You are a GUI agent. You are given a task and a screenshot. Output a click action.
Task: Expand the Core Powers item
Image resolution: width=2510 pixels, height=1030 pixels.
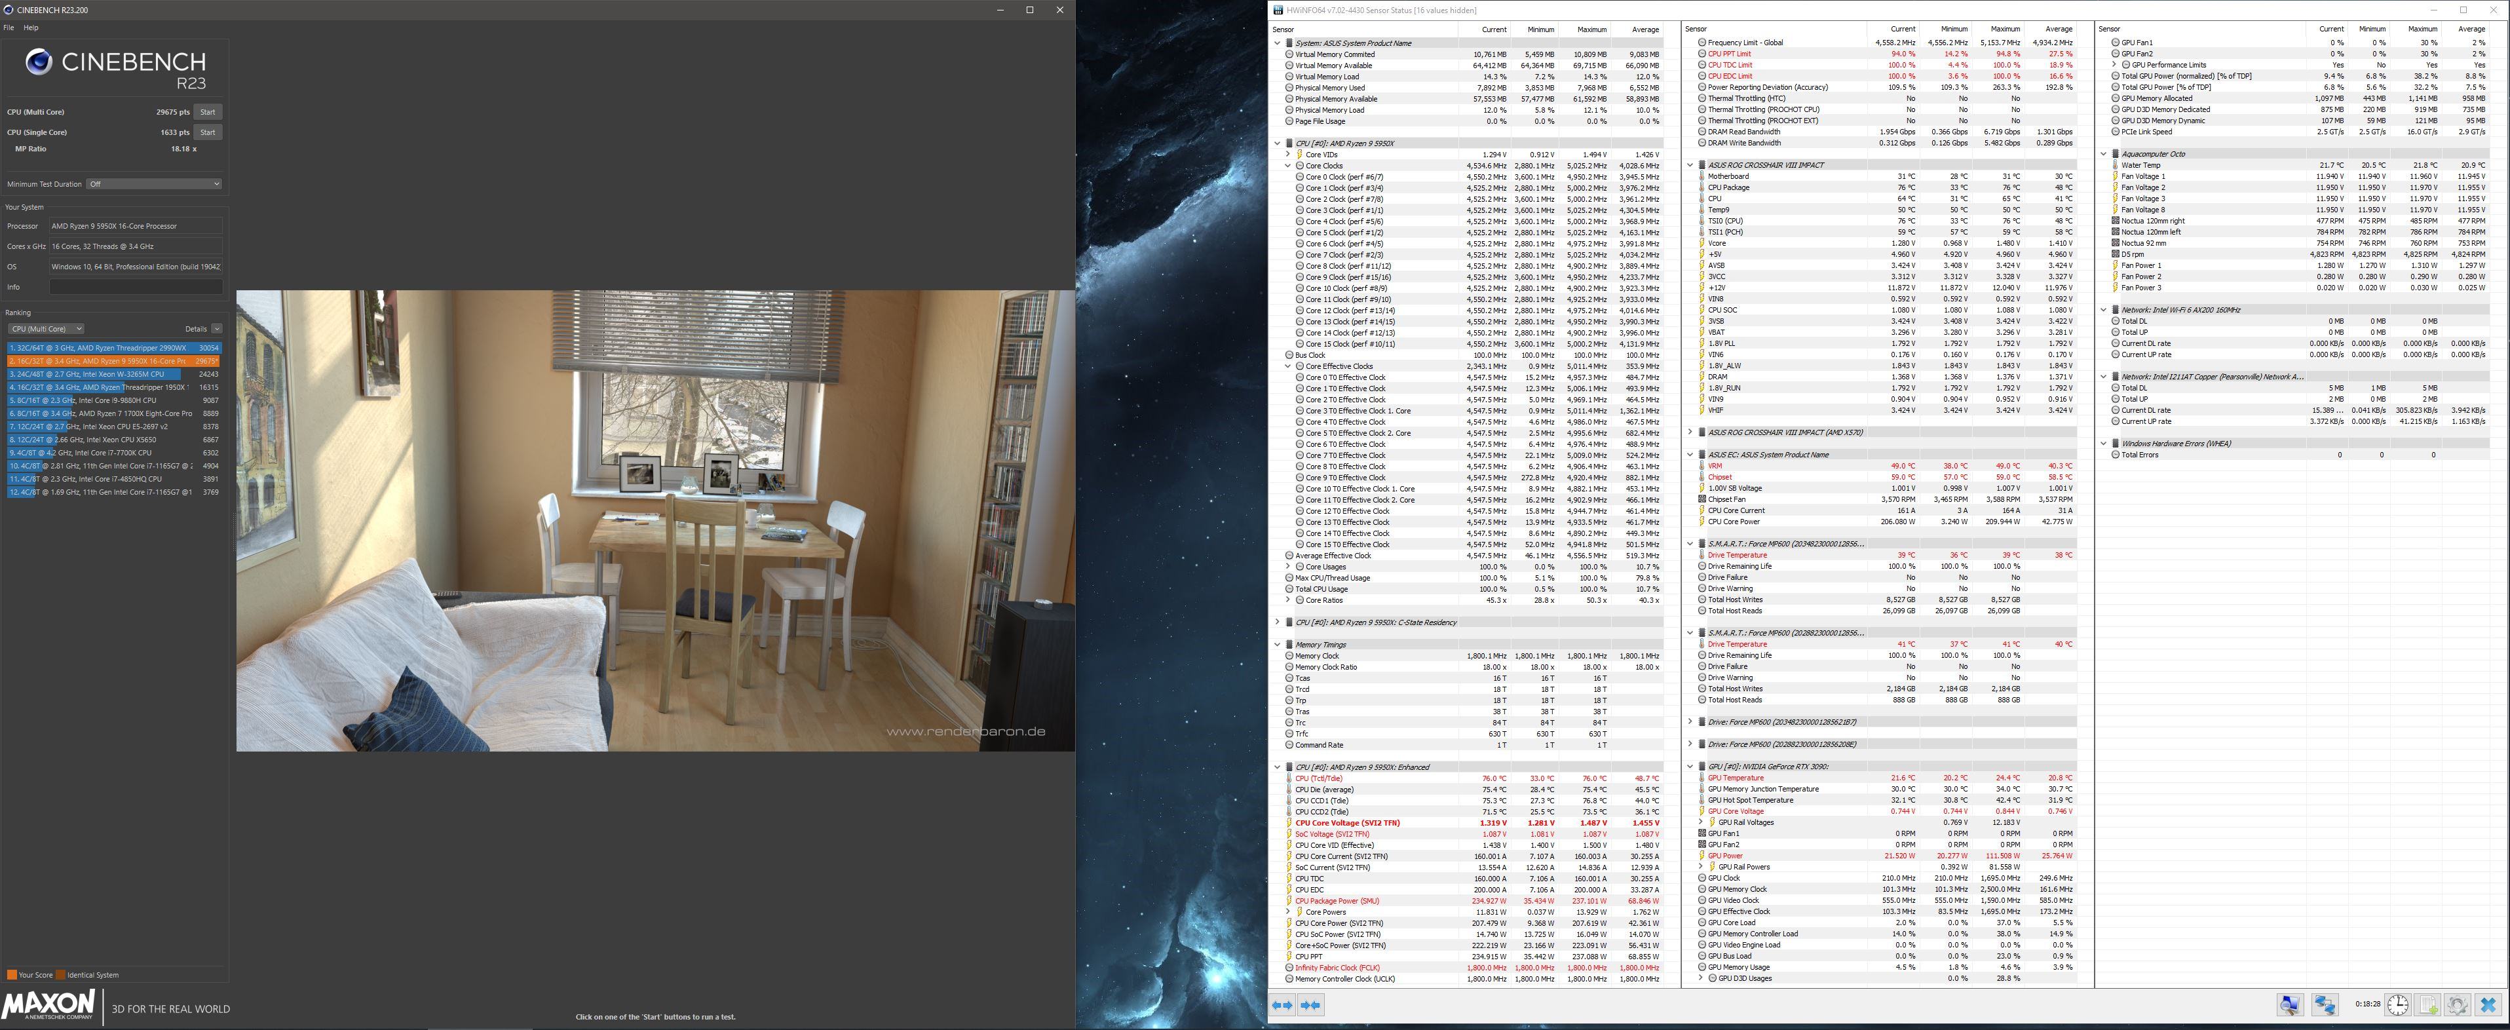coord(1288,912)
